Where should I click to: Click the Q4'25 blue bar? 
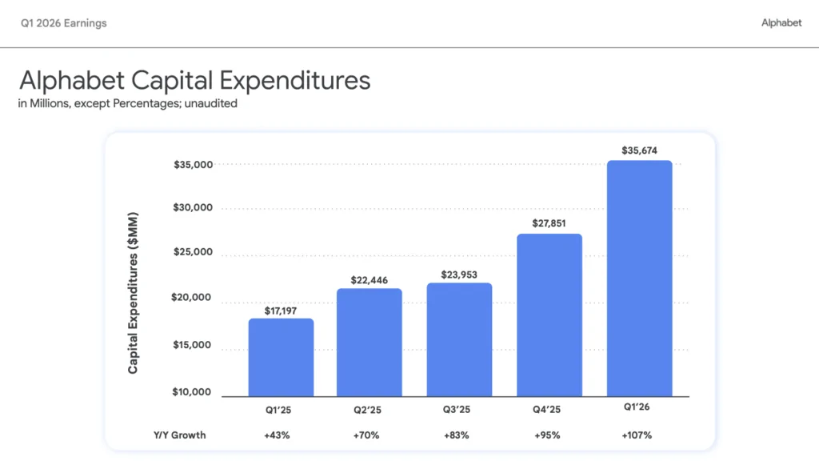[x=549, y=315]
